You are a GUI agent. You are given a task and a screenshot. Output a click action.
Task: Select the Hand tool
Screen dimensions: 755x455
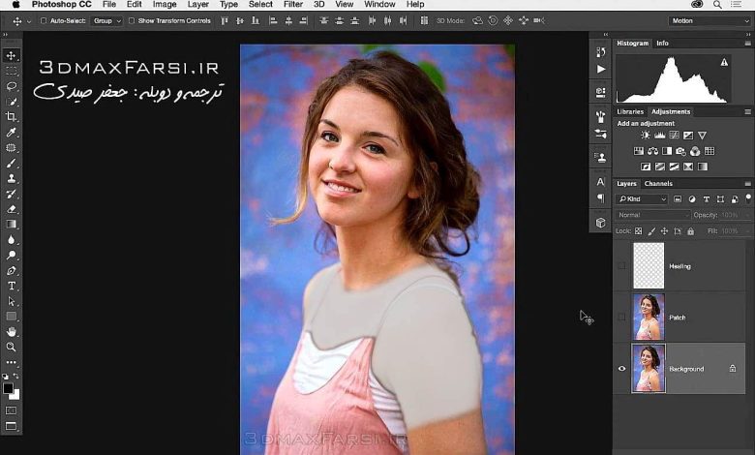tap(12, 331)
